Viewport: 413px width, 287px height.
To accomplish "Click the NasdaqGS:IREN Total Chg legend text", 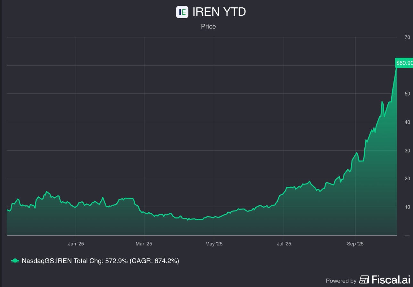I will 100,261.
